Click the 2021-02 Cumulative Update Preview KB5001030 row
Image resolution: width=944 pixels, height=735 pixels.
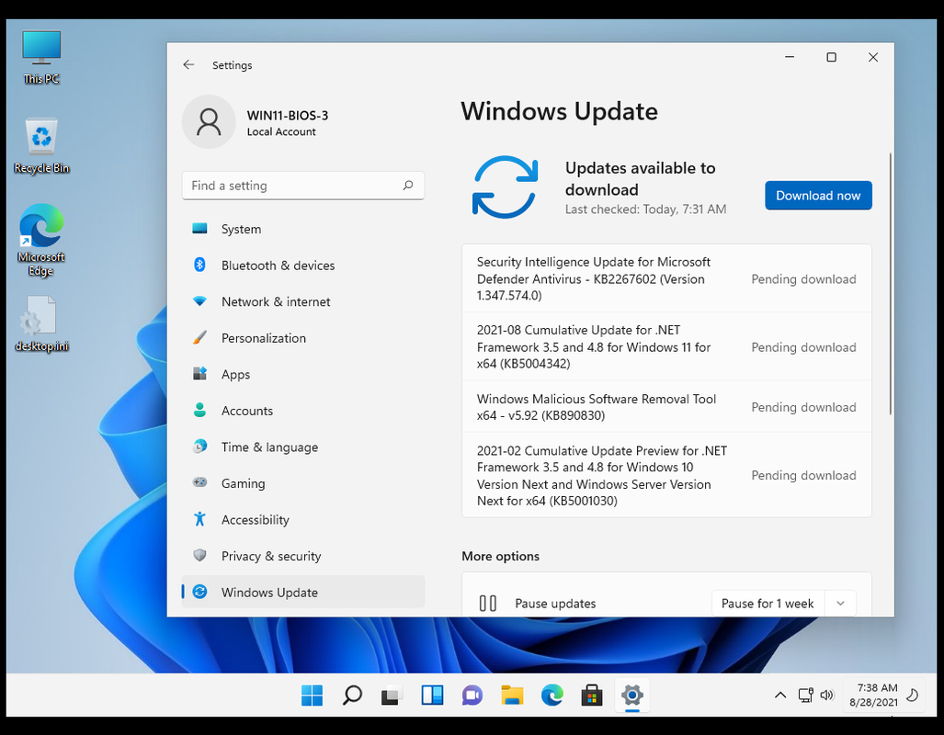tap(667, 475)
